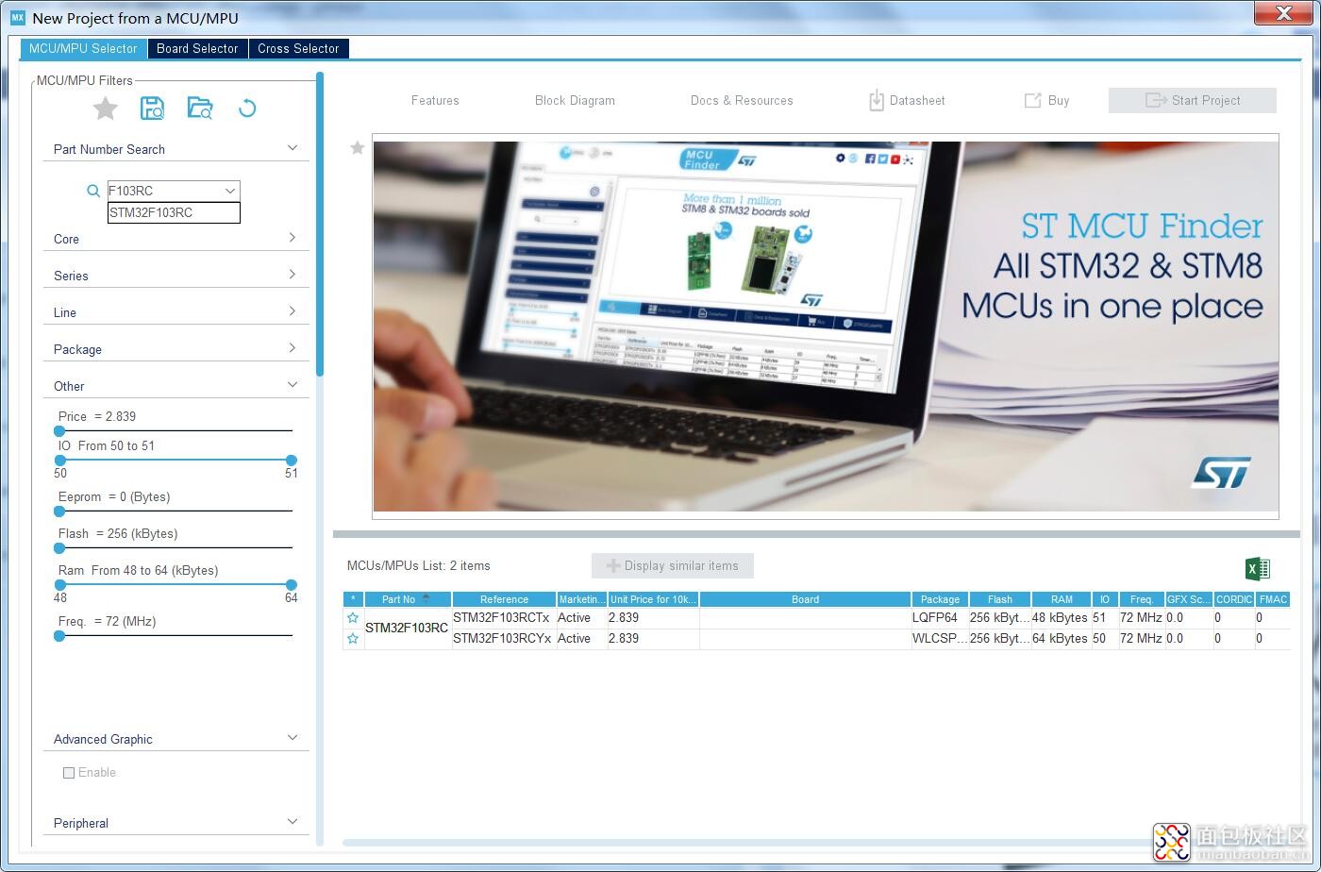The width and height of the screenshot is (1321, 872).
Task: Click the magnifier icon beside part number field
Action: (93, 191)
